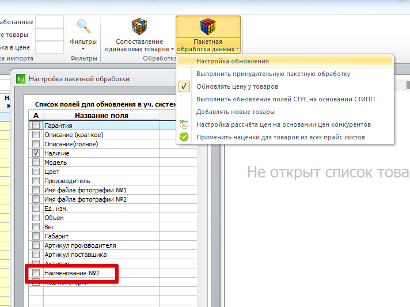Select 'Применить наценки для товаров из всех прайс-листов'

tap(280, 137)
